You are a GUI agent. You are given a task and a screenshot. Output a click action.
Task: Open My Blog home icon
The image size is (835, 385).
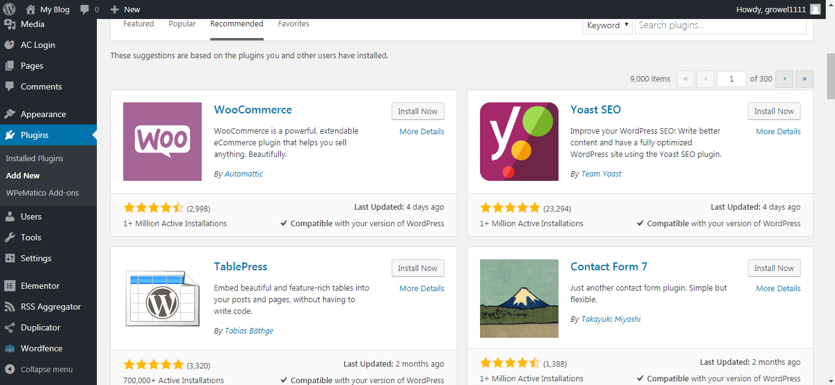click(31, 9)
